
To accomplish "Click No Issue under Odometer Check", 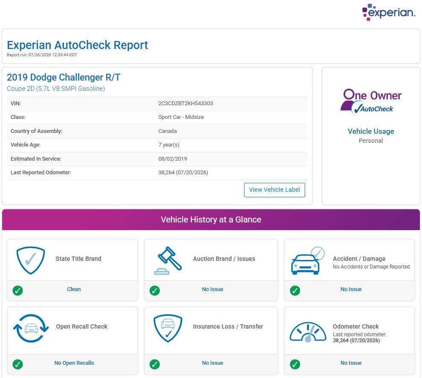I will (351, 363).
